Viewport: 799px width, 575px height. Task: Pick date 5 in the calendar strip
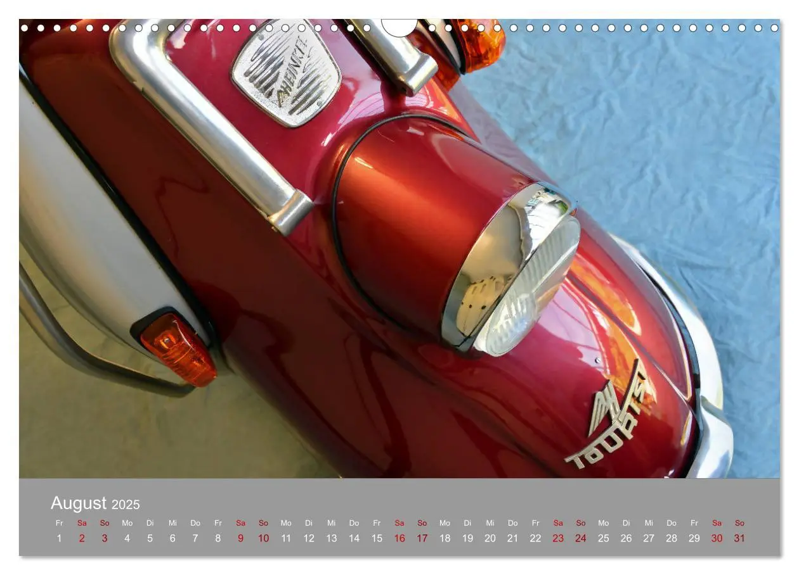pyautogui.click(x=150, y=538)
